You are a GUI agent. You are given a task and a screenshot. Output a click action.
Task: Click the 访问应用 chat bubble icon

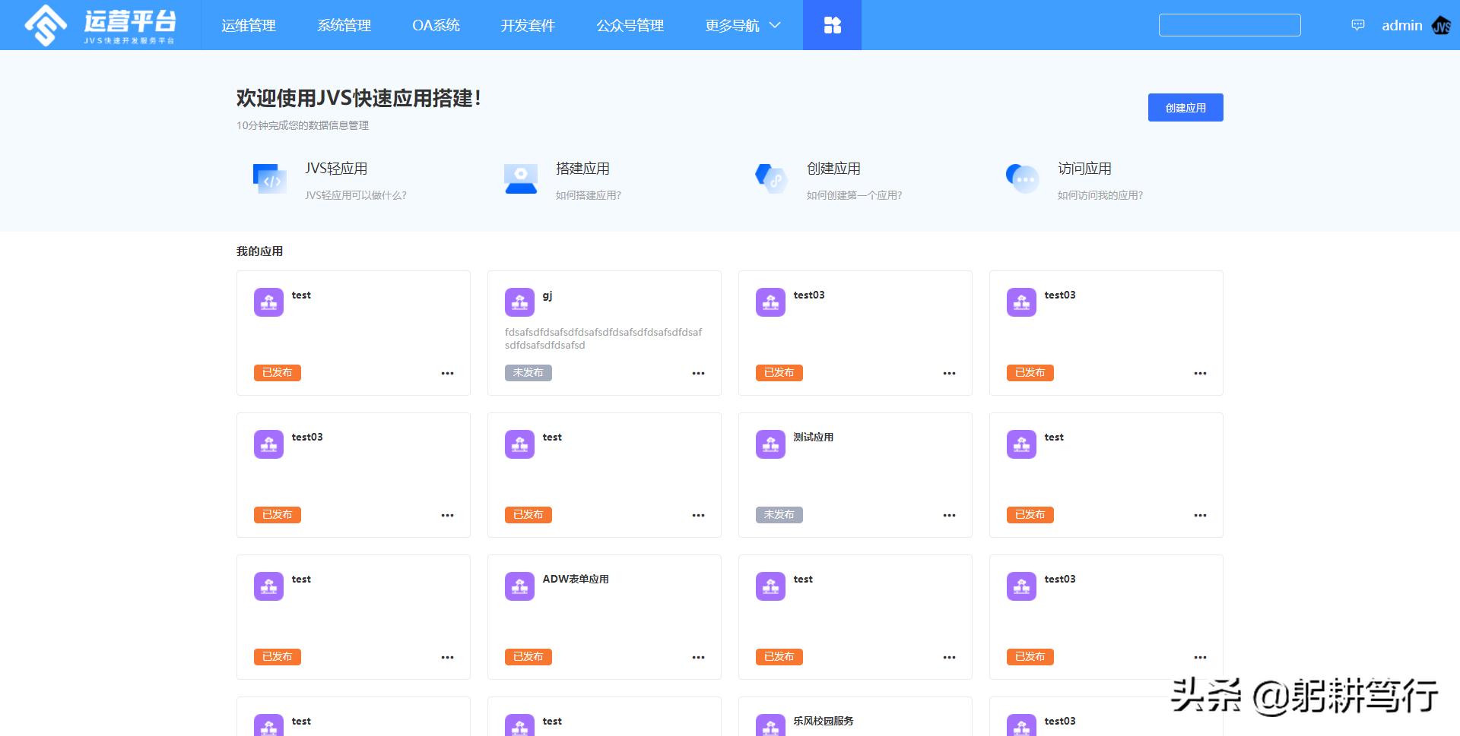pos(1022,179)
